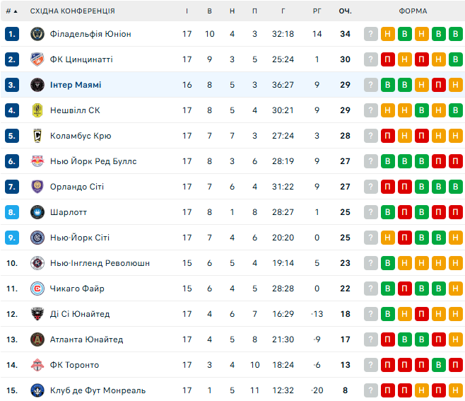Click the New York Red Bulls logo

37,161
